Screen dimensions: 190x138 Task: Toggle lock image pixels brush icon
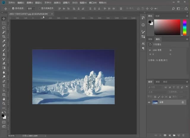click(159, 97)
